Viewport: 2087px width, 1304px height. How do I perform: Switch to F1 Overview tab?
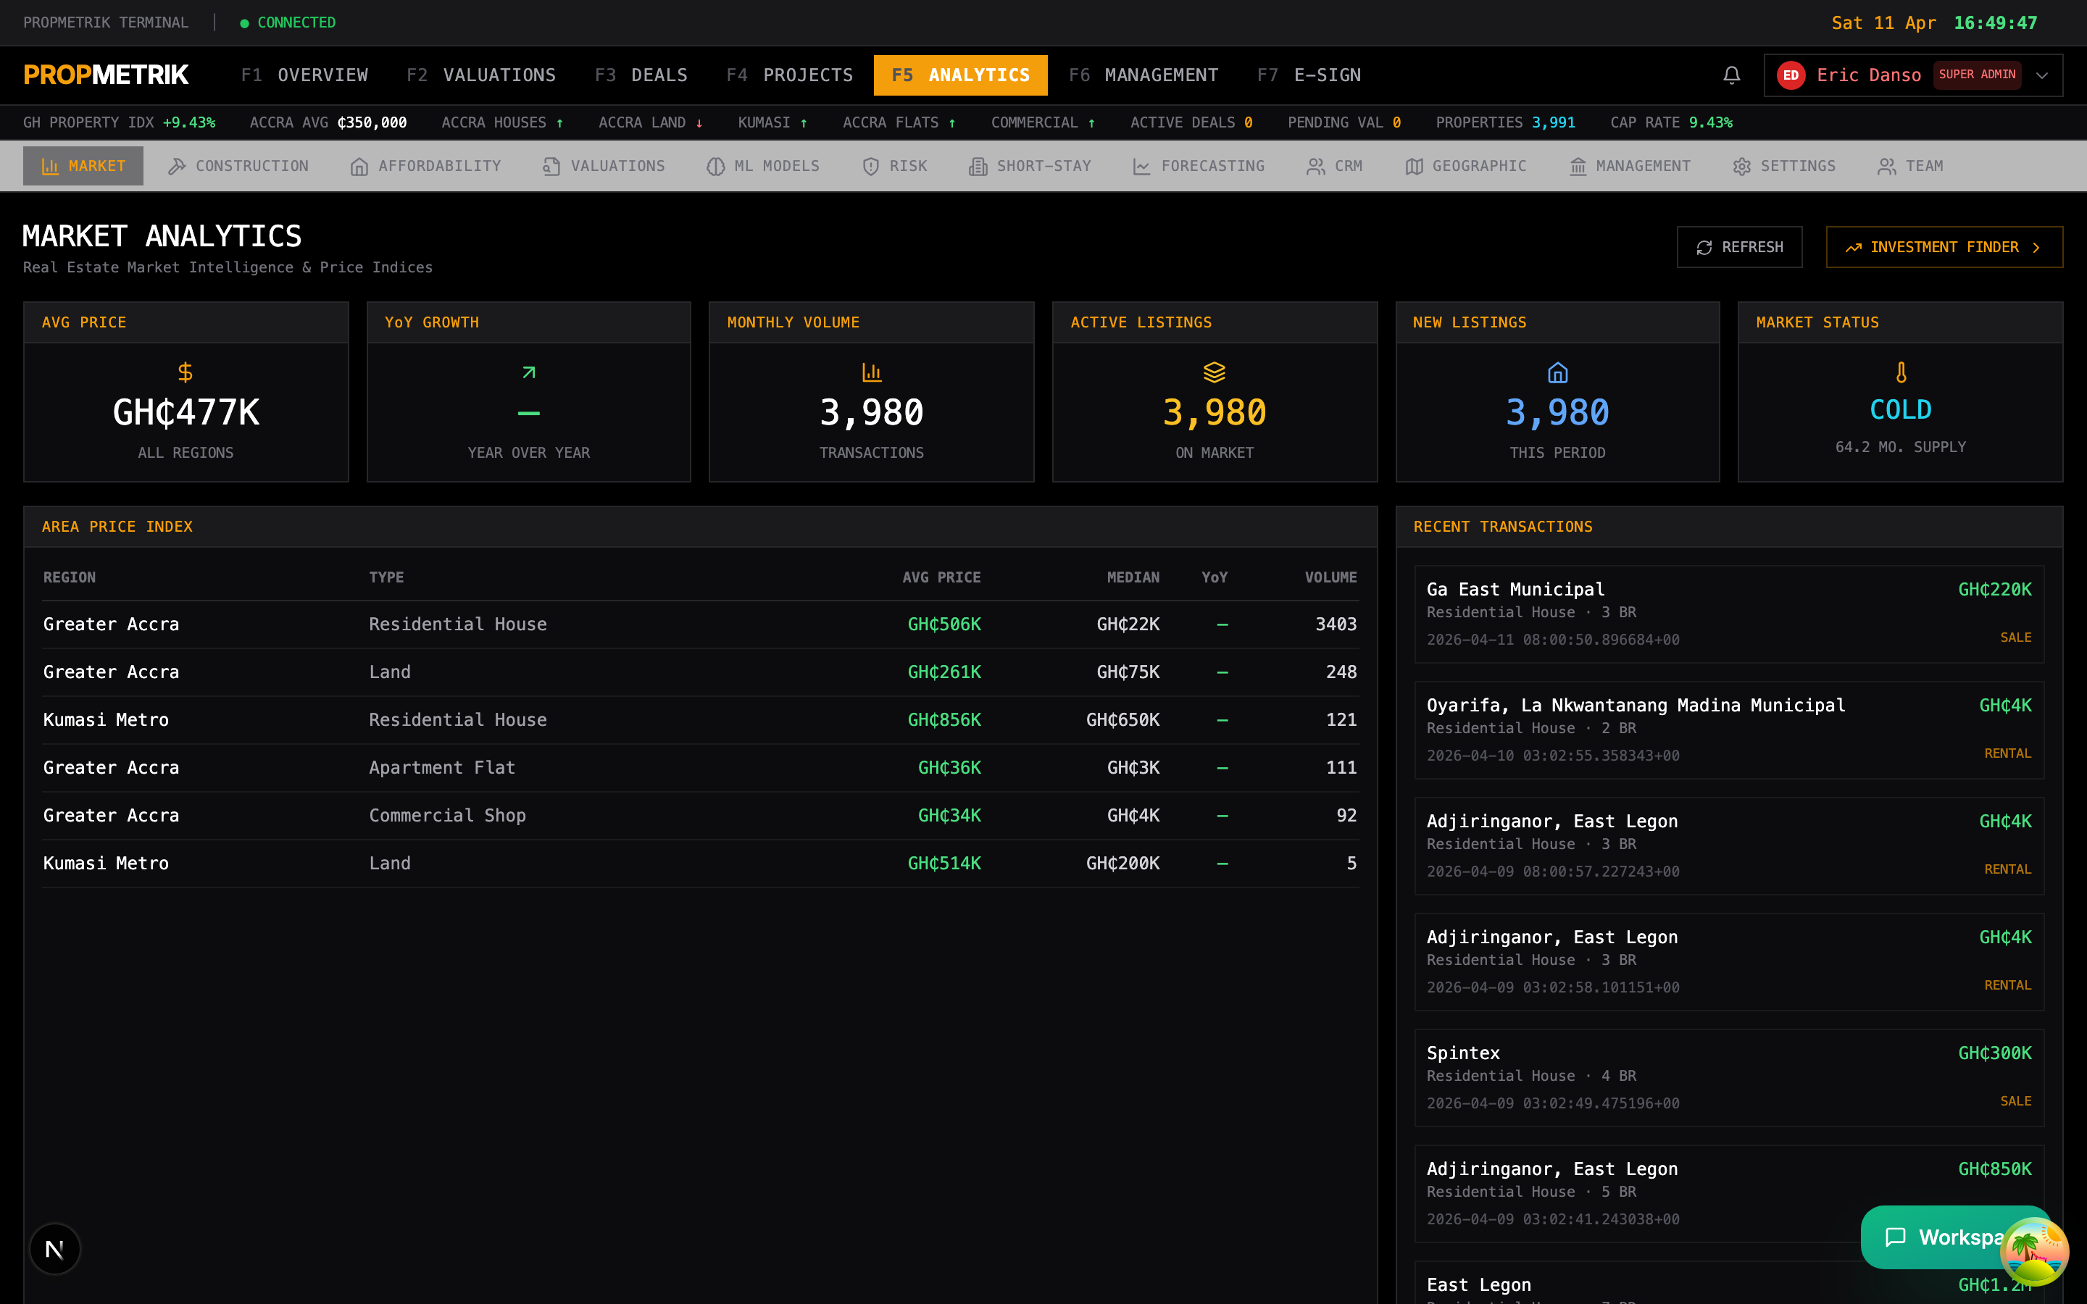tap(304, 75)
